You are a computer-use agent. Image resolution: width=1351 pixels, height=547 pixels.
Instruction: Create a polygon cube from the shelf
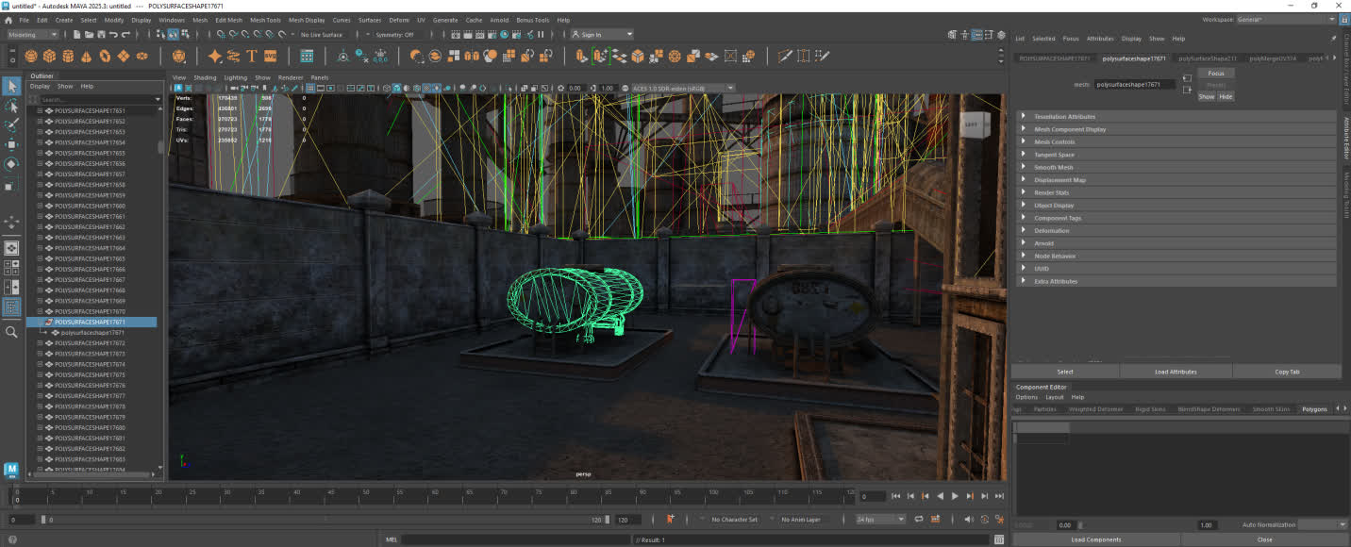point(50,57)
